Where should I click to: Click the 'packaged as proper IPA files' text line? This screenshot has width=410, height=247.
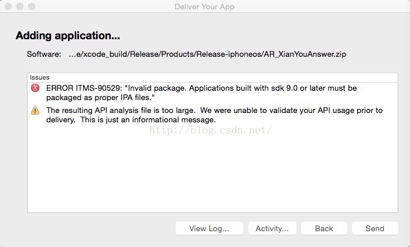[100, 98]
